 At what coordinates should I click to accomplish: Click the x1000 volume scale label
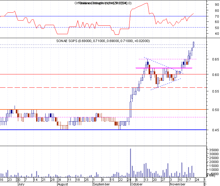(x=211, y=175)
